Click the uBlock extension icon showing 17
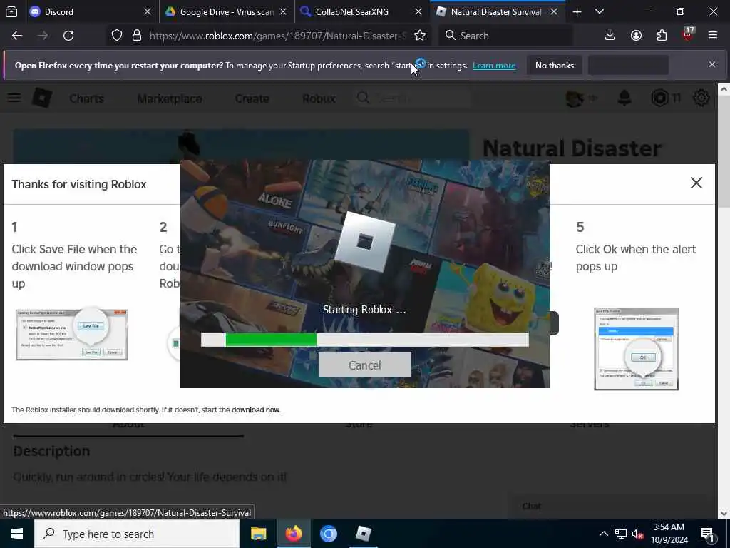The height and width of the screenshot is (548, 730). [x=688, y=34]
